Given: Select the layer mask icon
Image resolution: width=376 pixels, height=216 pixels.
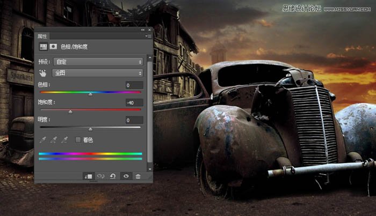Looking at the screenshot, I should point(53,47).
